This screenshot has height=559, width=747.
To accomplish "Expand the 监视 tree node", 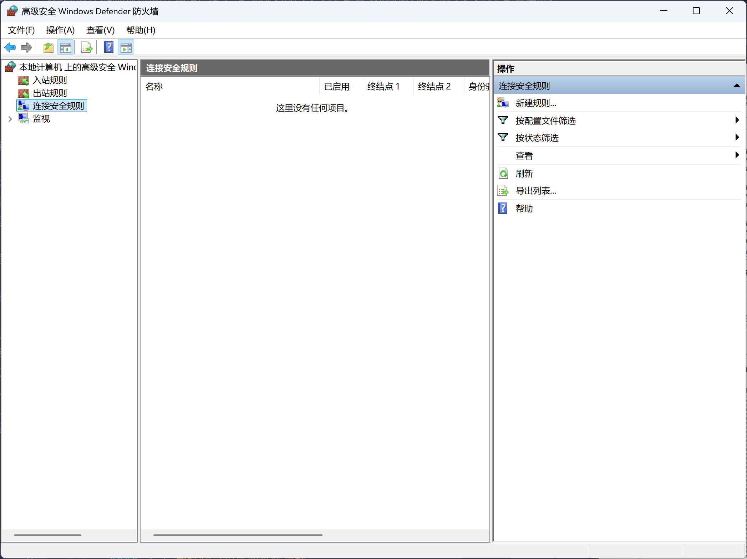I will coord(10,119).
